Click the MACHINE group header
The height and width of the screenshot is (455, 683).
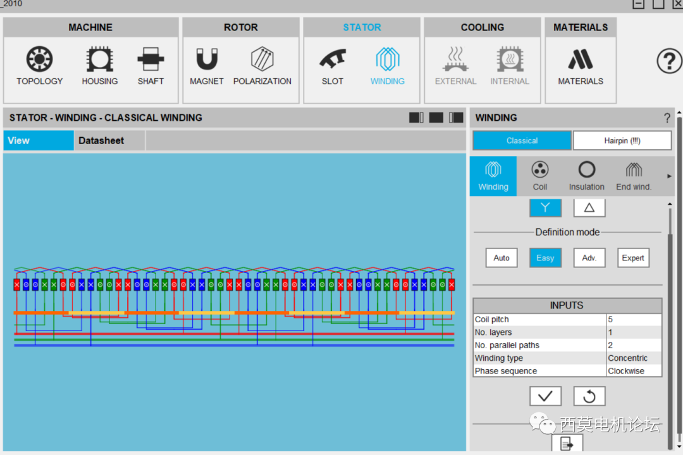[x=90, y=27]
